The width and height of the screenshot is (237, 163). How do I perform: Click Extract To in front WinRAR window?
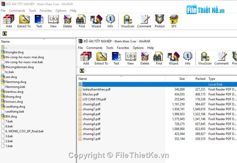(101, 58)
